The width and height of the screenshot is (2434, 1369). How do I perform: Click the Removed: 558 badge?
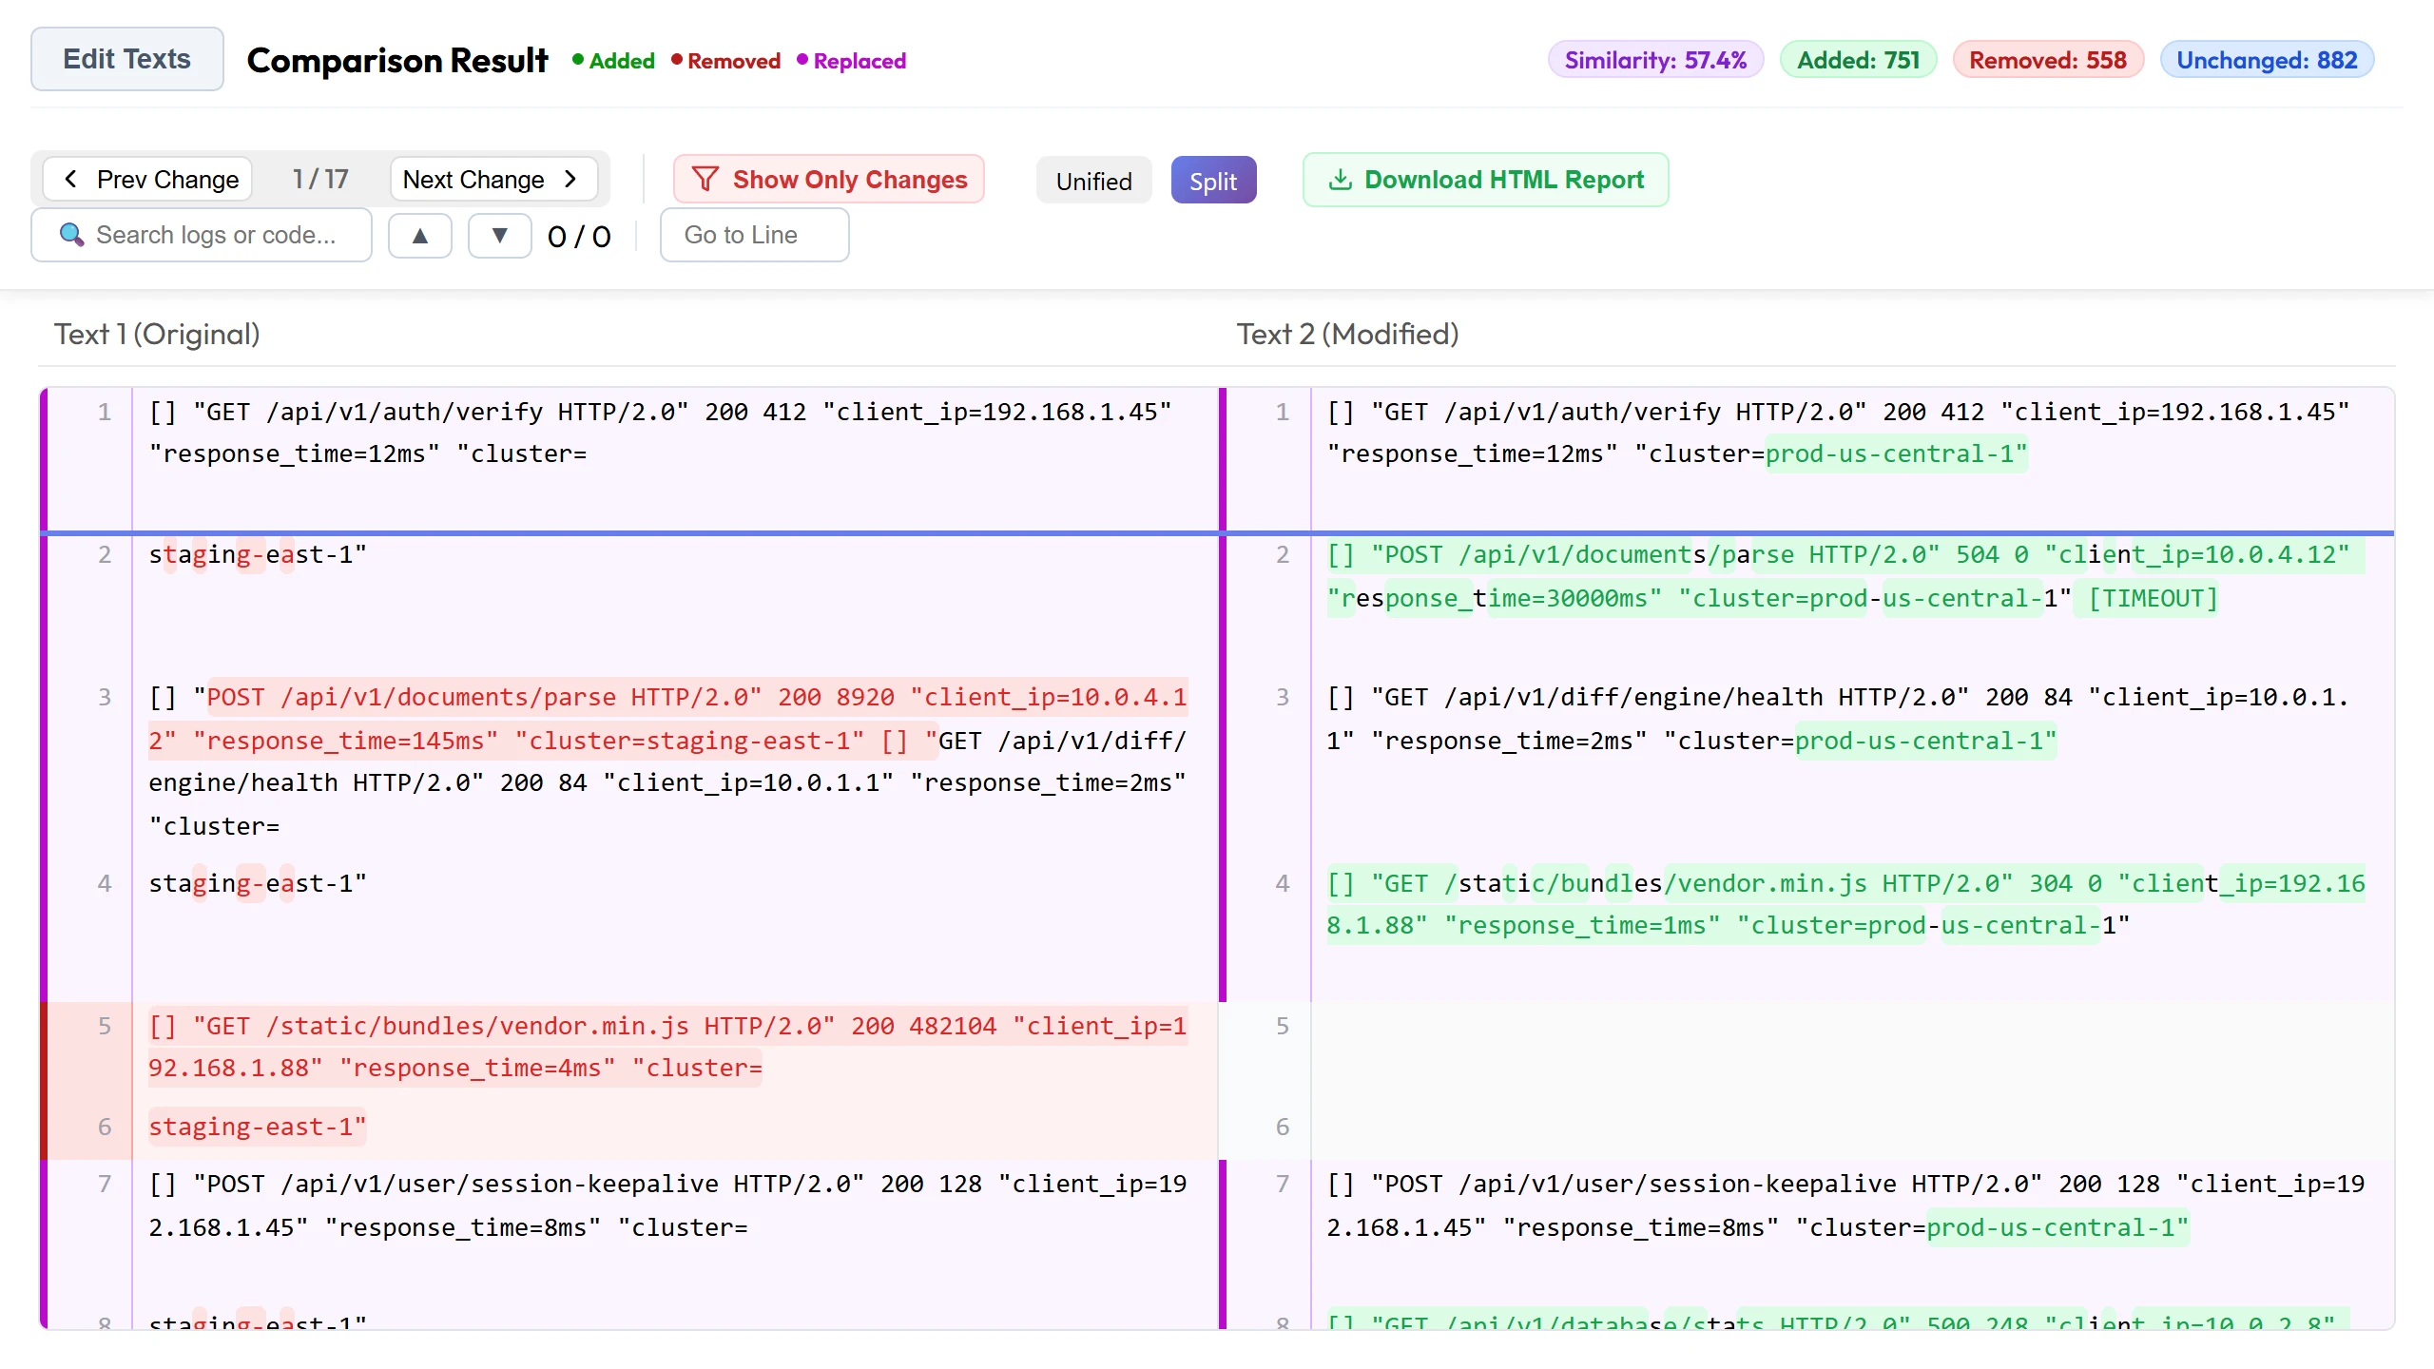click(x=2048, y=60)
